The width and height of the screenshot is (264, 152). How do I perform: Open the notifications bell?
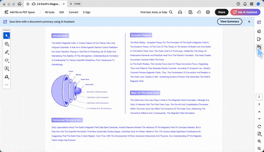pos(245,4)
